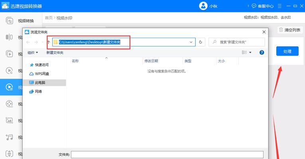Viewport: 305px width, 159px height.
Task: Close the 浏览文件夹 dialog
Action: (264, 32)
